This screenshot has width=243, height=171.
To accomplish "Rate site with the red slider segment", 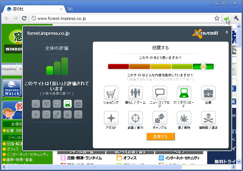I will [118, 67].
